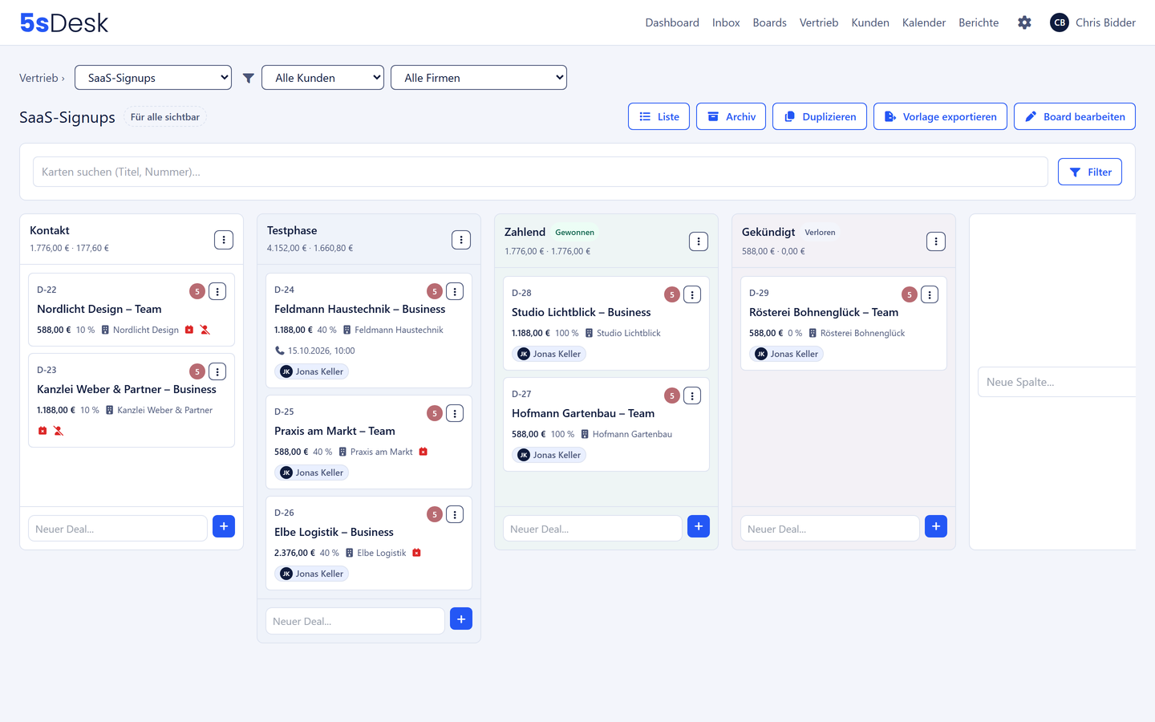Add a new deal in the Kontakt column
This screenshot has width=1155, height=722.
click(224, 526)
